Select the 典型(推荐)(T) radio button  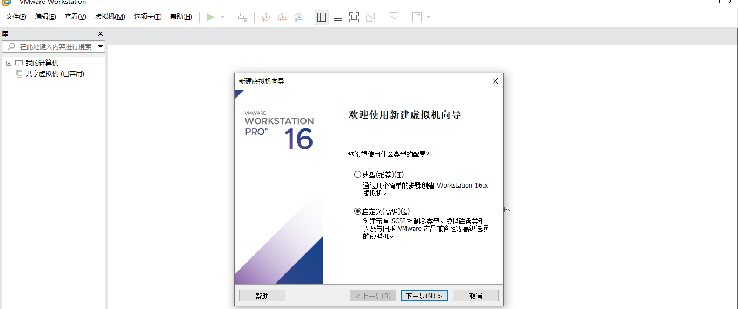pos(357,175)
